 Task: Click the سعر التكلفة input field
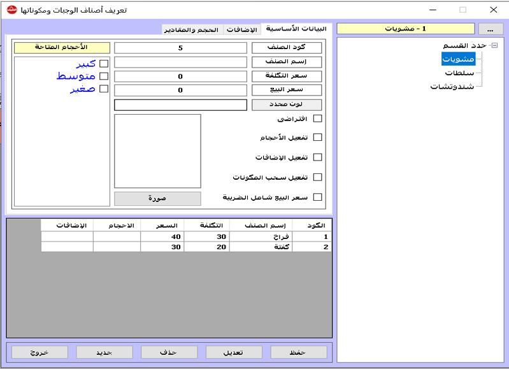(180, 76)
